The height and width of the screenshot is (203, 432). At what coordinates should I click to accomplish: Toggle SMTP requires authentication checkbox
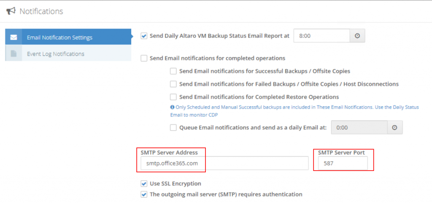click(144, 195)
